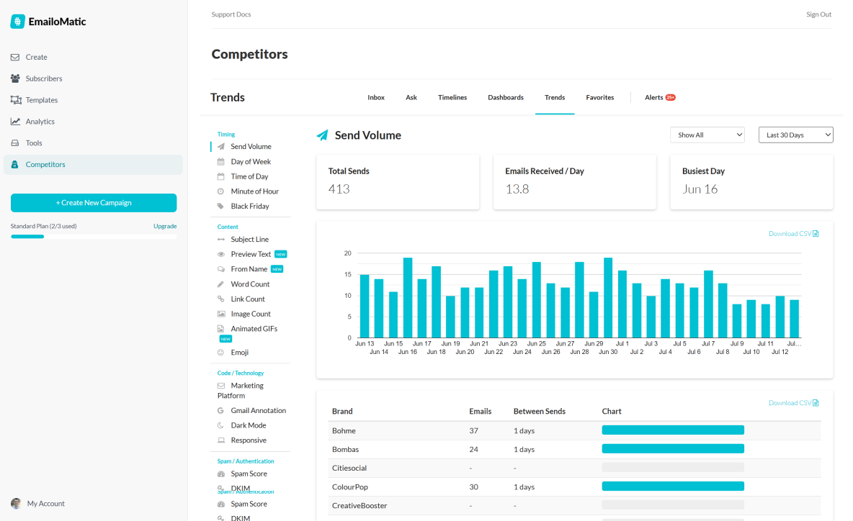This screenshot has width=853, height=521.
Task: Click the paper plane icon beside Send Volume submenu
Action: 221,147
